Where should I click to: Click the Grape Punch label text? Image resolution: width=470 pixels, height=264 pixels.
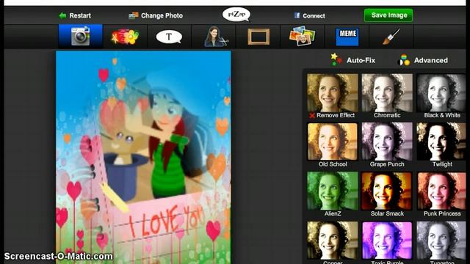pyautogui.click(x=387, y=164)
